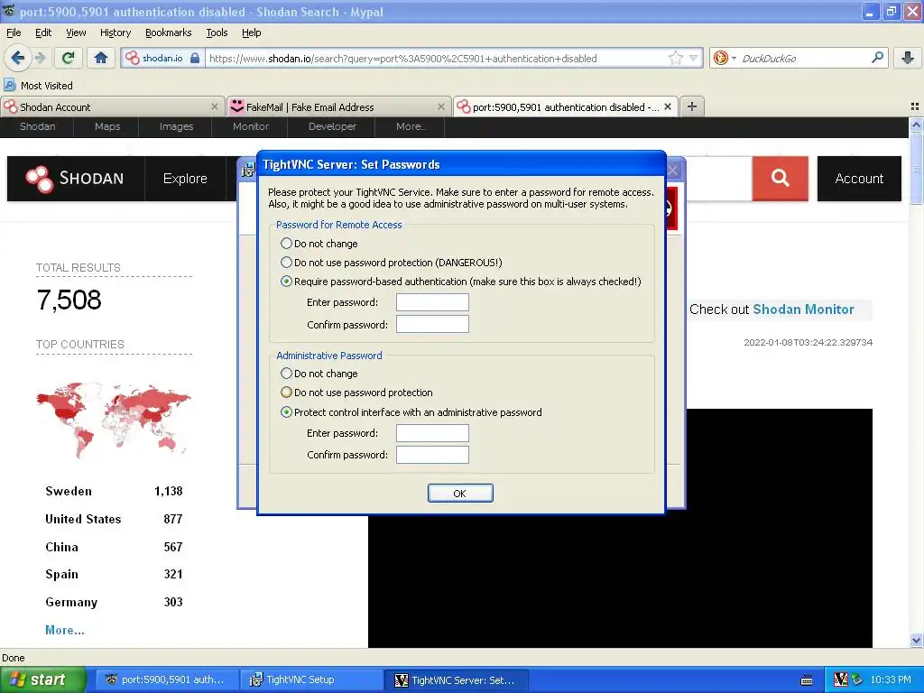Click the browser Back arrow button
This screenshot has height=693, width=924.
(x=18, y=58)
